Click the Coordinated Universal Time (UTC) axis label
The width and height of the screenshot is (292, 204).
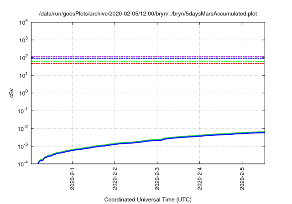point(148,199)
